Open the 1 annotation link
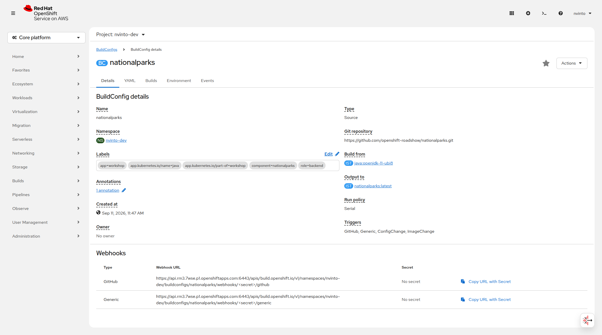 pos(108,190)
